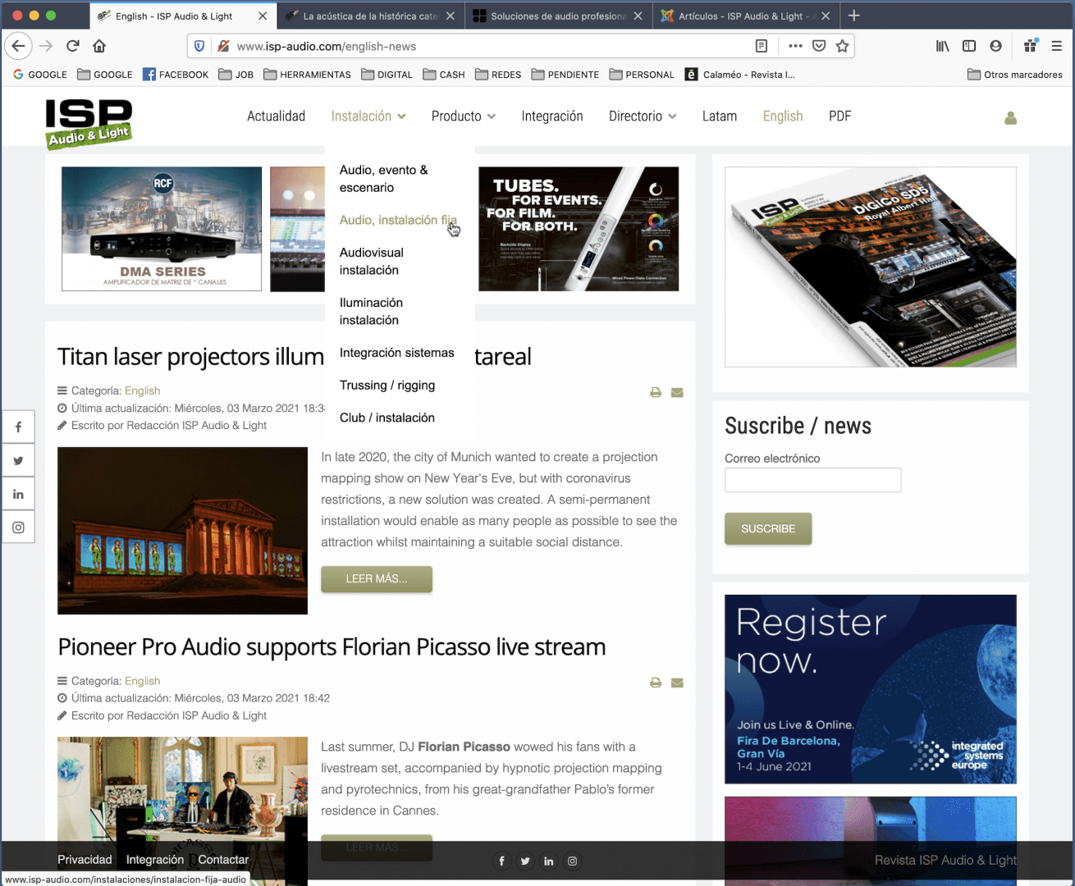Share via the LinkedIn side button
Screen dimensions: 1075x886
point(18,495)
